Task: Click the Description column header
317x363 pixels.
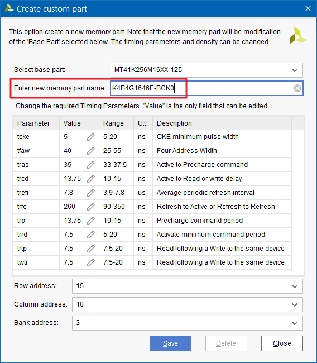Action: click(x=222, y=123)
